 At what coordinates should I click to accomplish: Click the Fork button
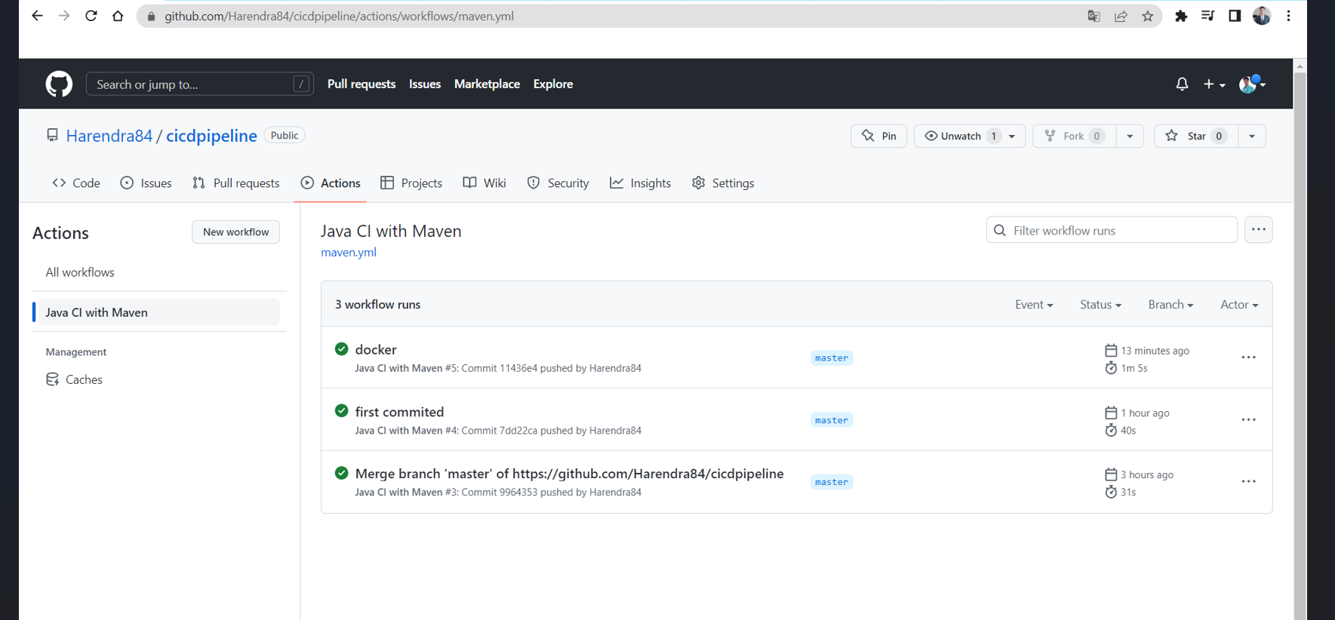point(1074,136)
